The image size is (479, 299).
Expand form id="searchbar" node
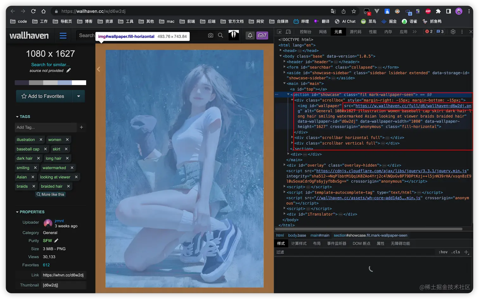click(x=284, y=67)
